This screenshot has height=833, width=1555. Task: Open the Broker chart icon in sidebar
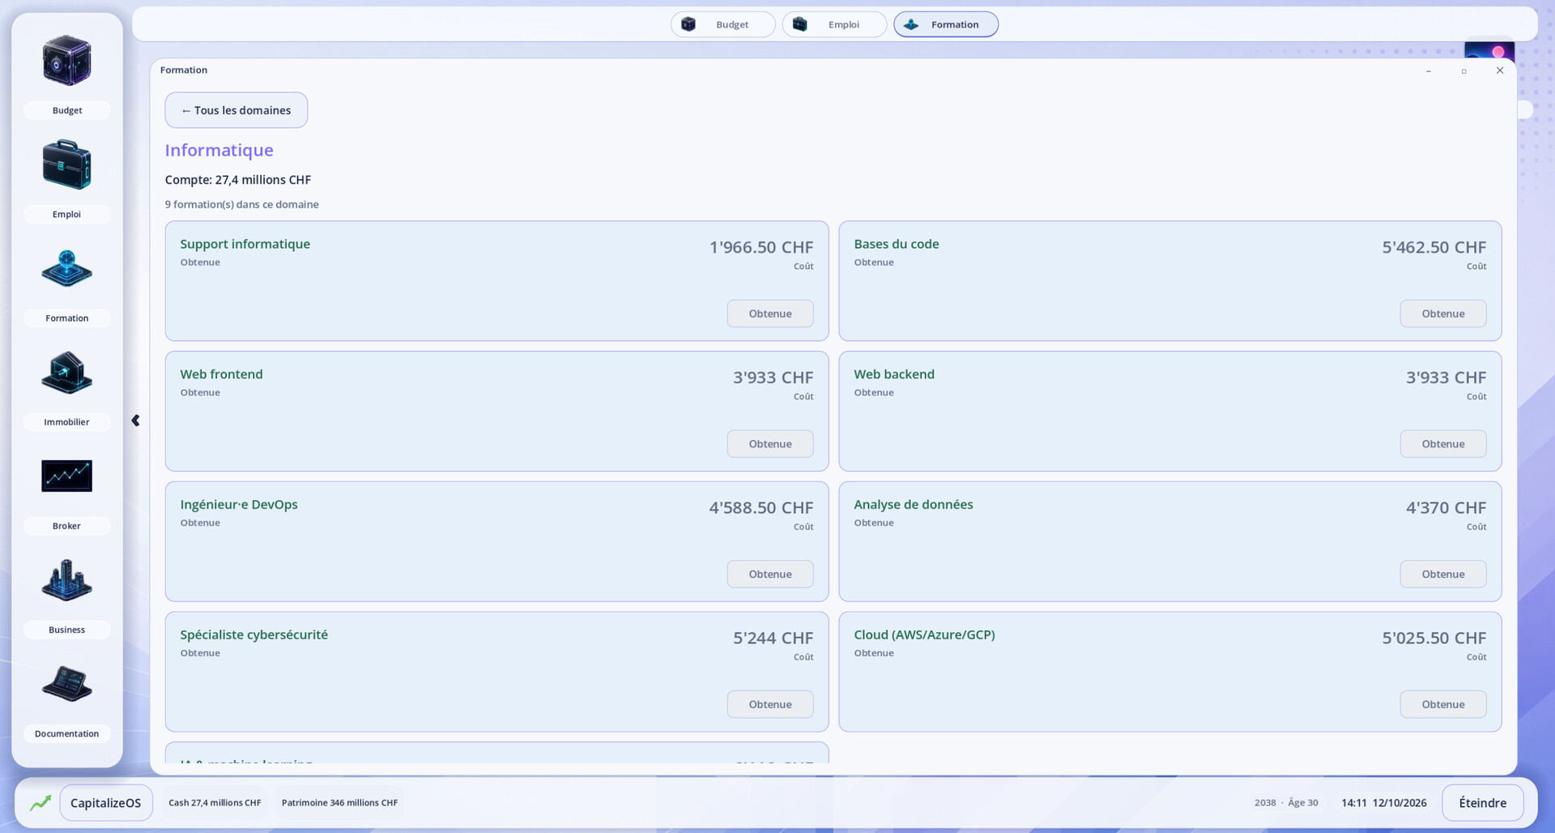[66, 476]
